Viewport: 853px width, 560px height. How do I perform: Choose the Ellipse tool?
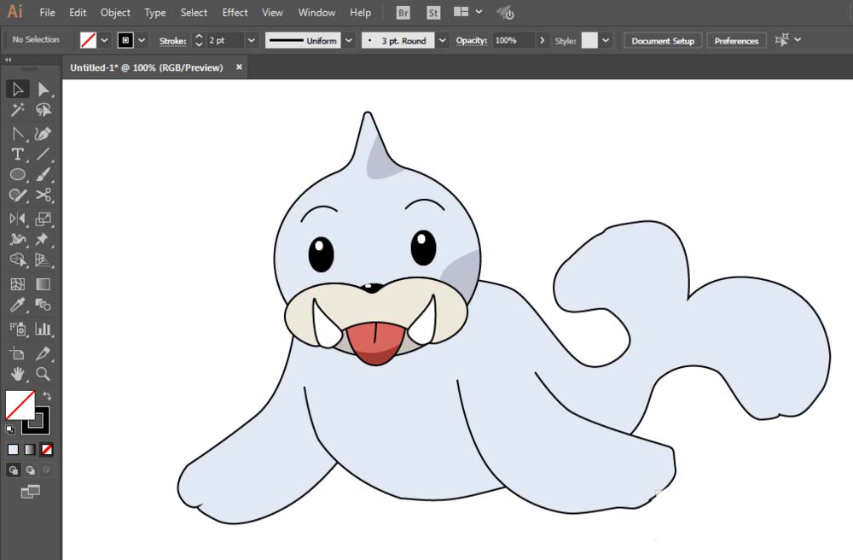point(17,175)
